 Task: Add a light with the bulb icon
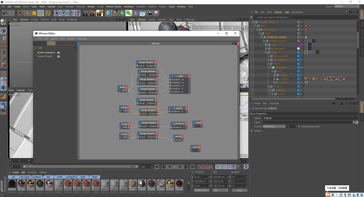[x=156, y=13]
